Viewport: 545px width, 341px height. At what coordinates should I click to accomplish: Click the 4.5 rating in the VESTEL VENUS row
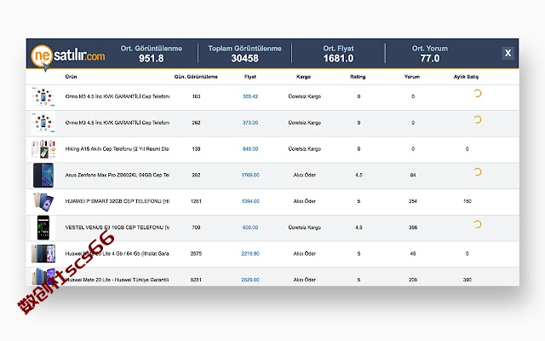pos(359,228)
